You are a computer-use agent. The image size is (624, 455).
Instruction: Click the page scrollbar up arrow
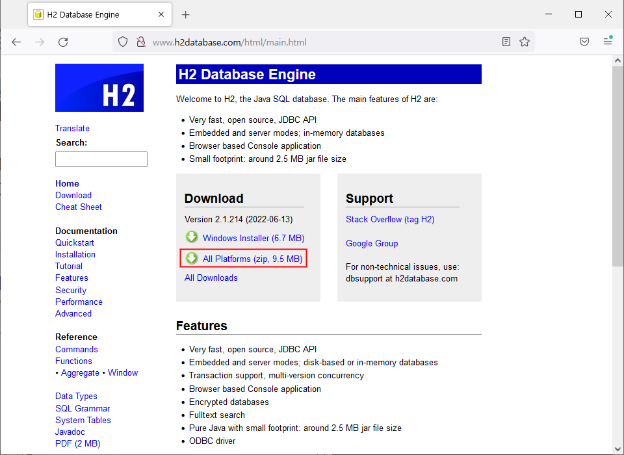(x=617, y=61)
